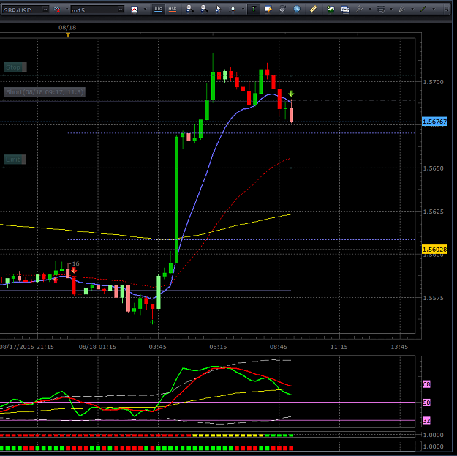Expand the fan lines tool dropdown
This screenshot has height=456, width=457.
click(x=412, y=10)
